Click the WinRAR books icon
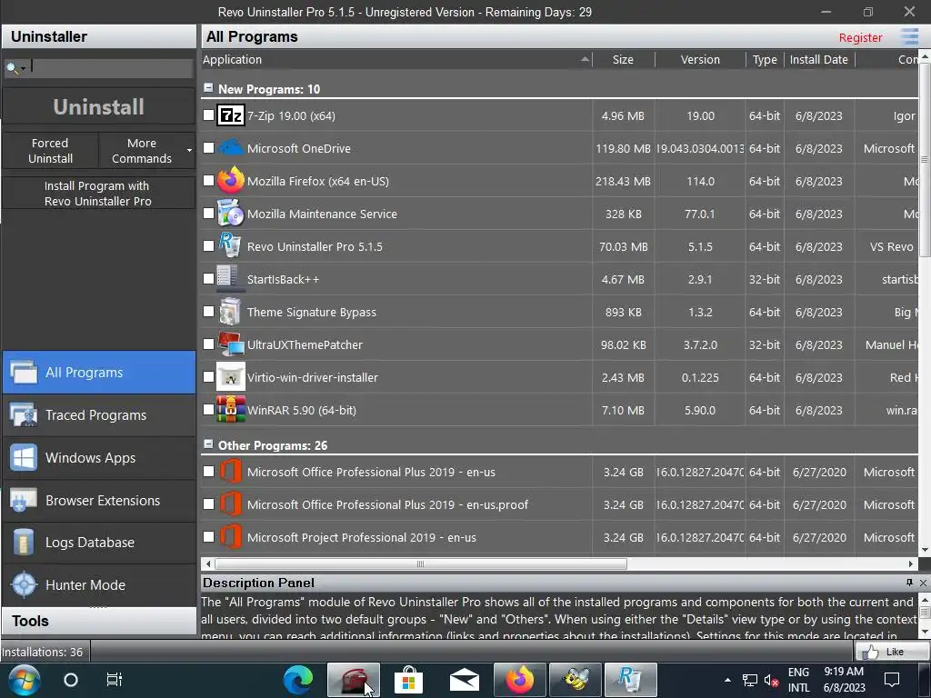 click(231, 410)
